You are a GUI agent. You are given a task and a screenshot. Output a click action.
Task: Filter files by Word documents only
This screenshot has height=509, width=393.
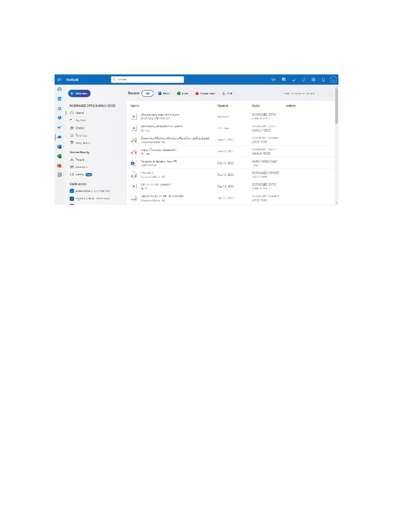(164, 93)
